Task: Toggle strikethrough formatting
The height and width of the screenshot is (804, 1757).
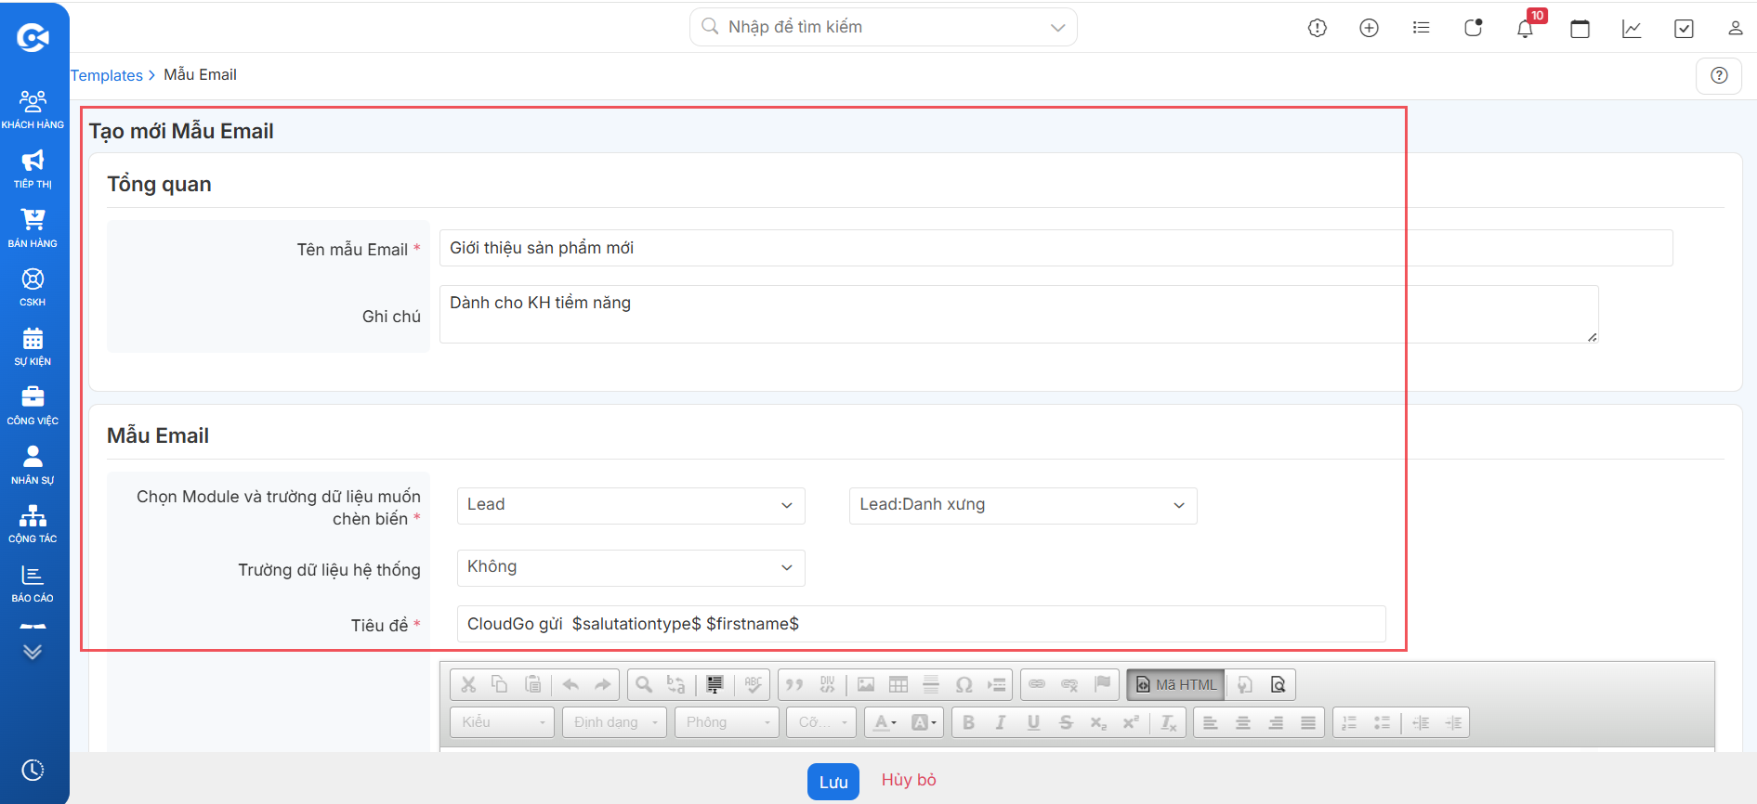Action: [x=1066, y=722]
